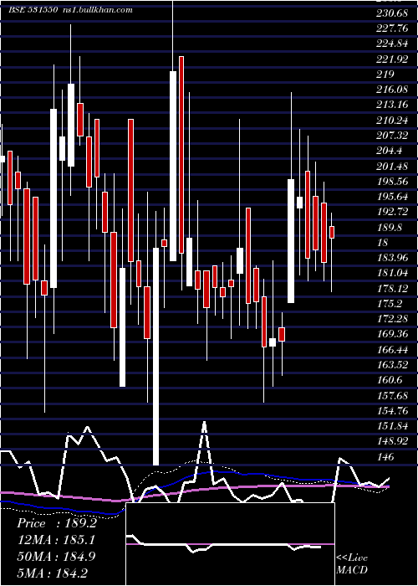Select the 181.04 axis label
418x586 pixels.
[x=392, y=273]
